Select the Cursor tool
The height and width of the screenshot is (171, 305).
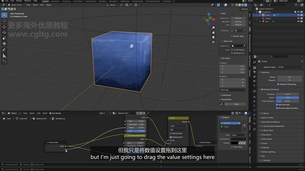pos(4,21)
